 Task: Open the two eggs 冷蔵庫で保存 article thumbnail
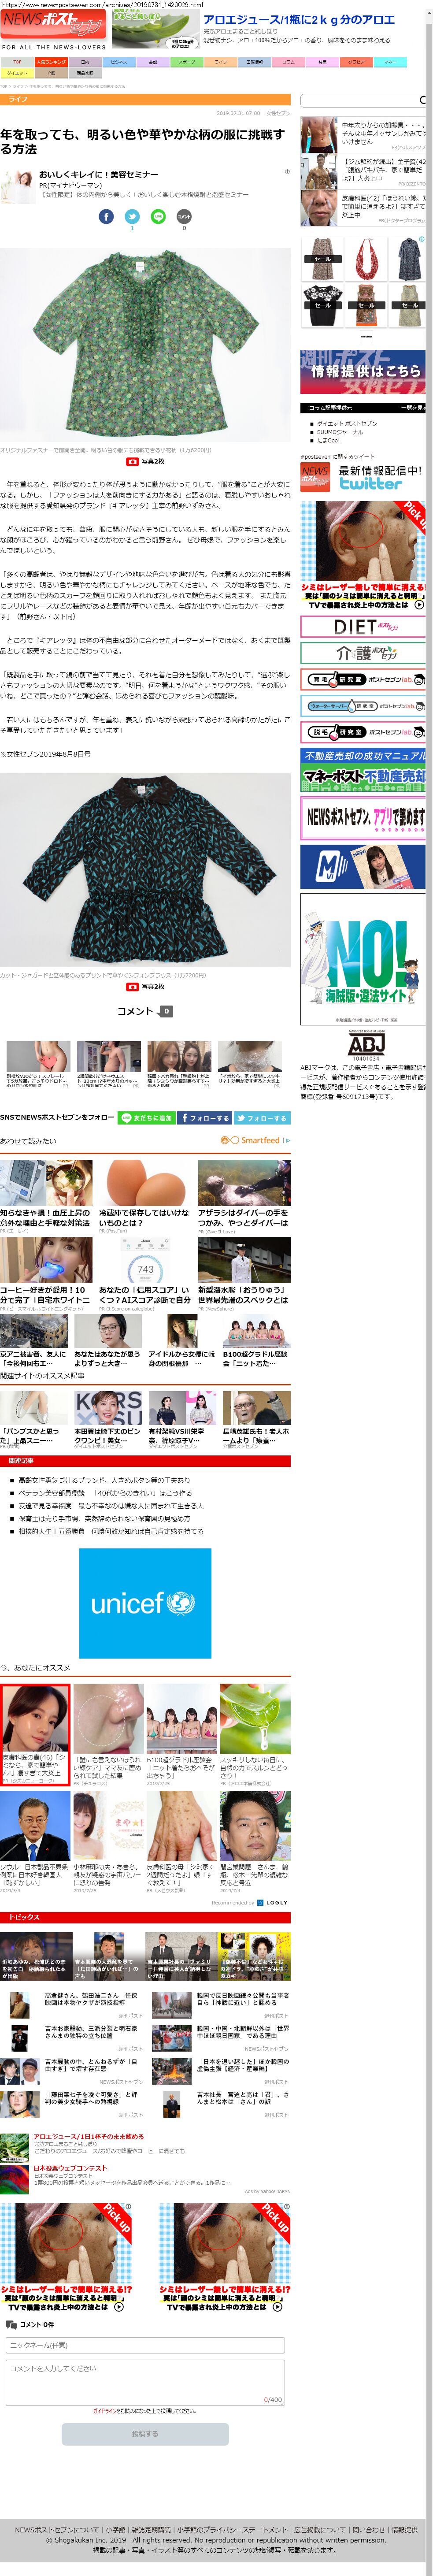pos(145,1183)
